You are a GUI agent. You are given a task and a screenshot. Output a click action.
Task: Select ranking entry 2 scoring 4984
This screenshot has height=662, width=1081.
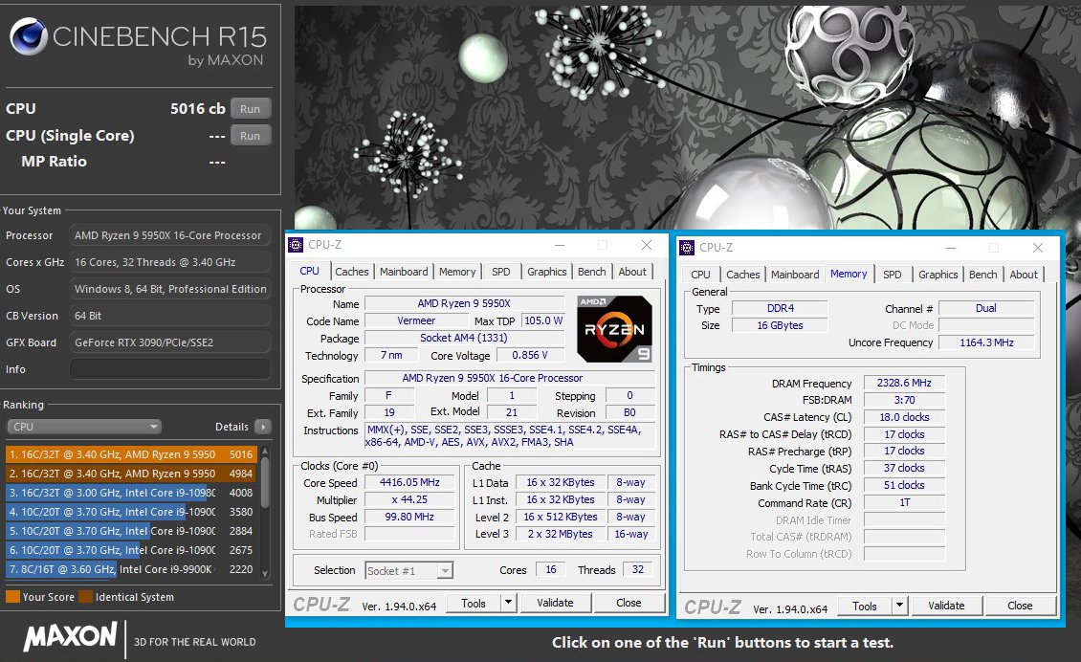coord(131,474)
